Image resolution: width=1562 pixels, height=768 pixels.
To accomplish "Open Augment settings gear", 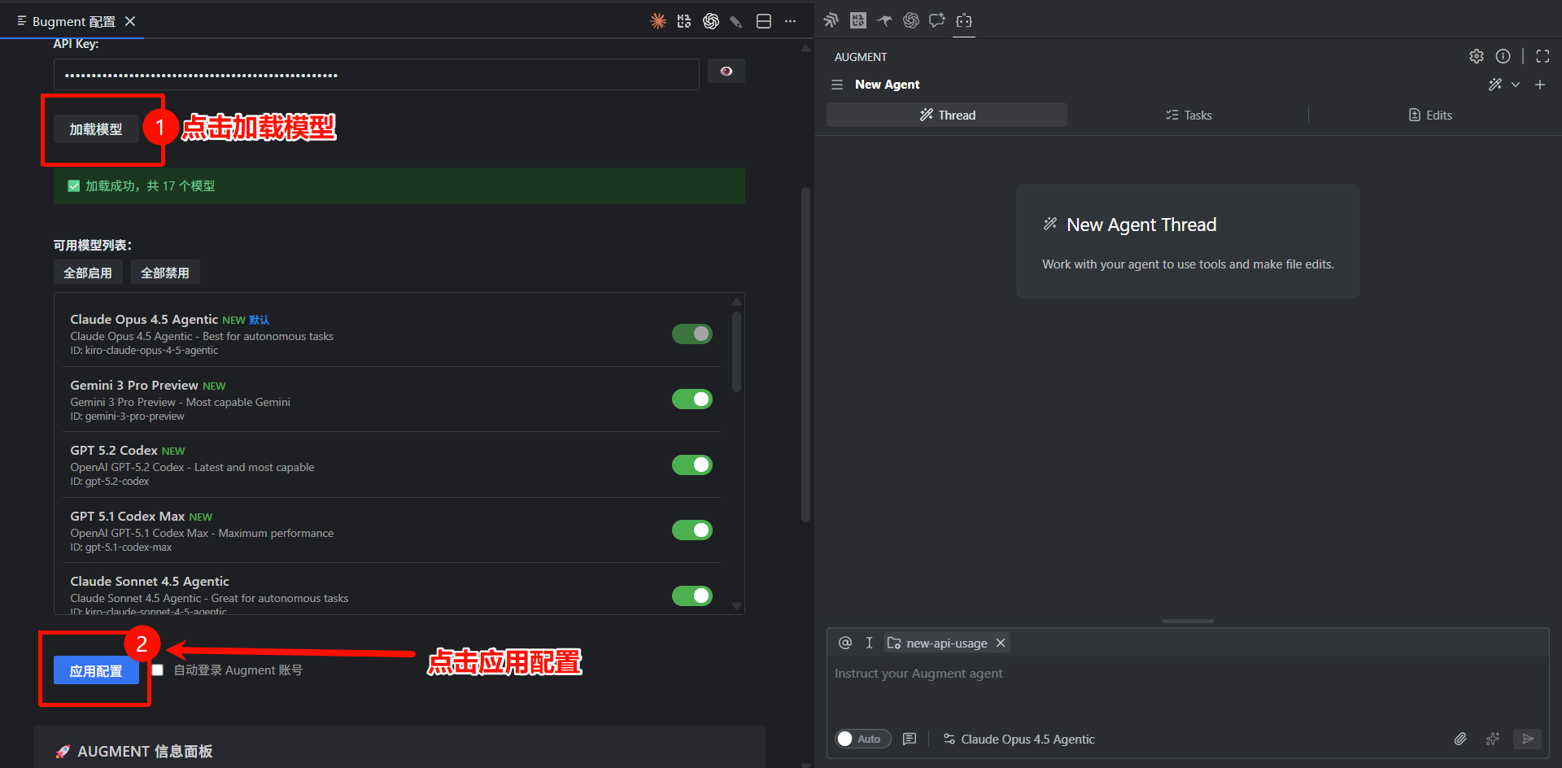I will point(1477,56).
